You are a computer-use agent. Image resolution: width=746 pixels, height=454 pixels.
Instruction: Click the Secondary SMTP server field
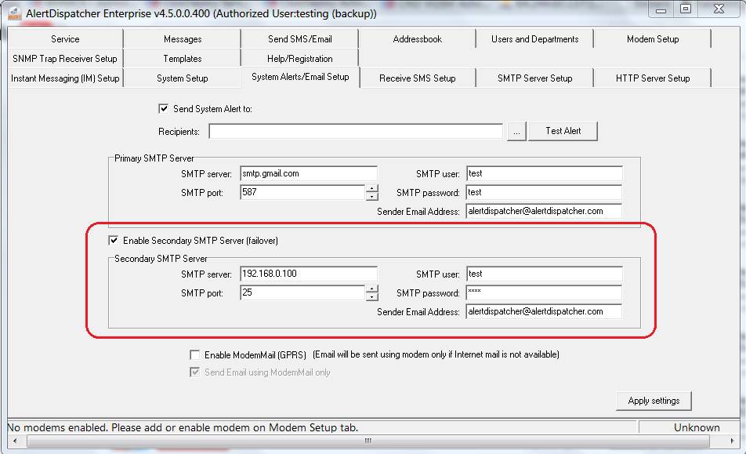tap(308, 274)
